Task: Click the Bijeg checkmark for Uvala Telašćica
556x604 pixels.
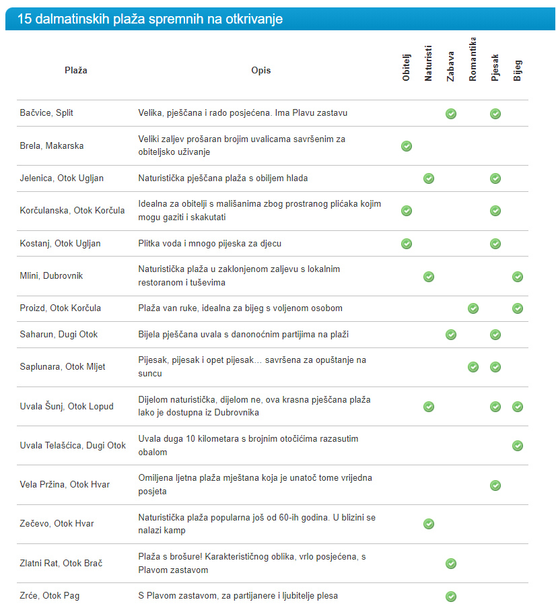Action: pos(518,445)
